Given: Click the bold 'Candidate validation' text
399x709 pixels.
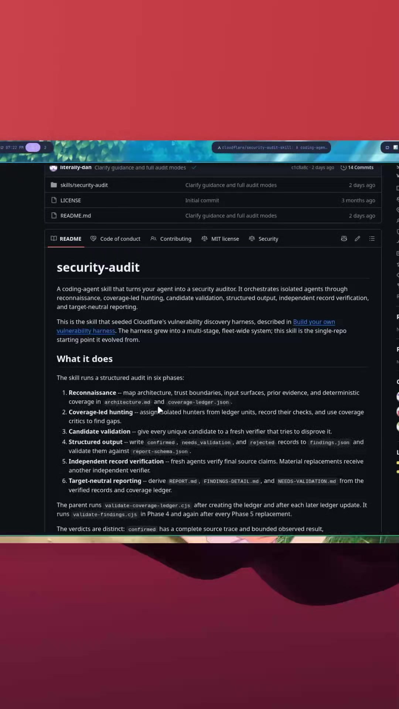Looking at the screenshot, I should 99,431.
